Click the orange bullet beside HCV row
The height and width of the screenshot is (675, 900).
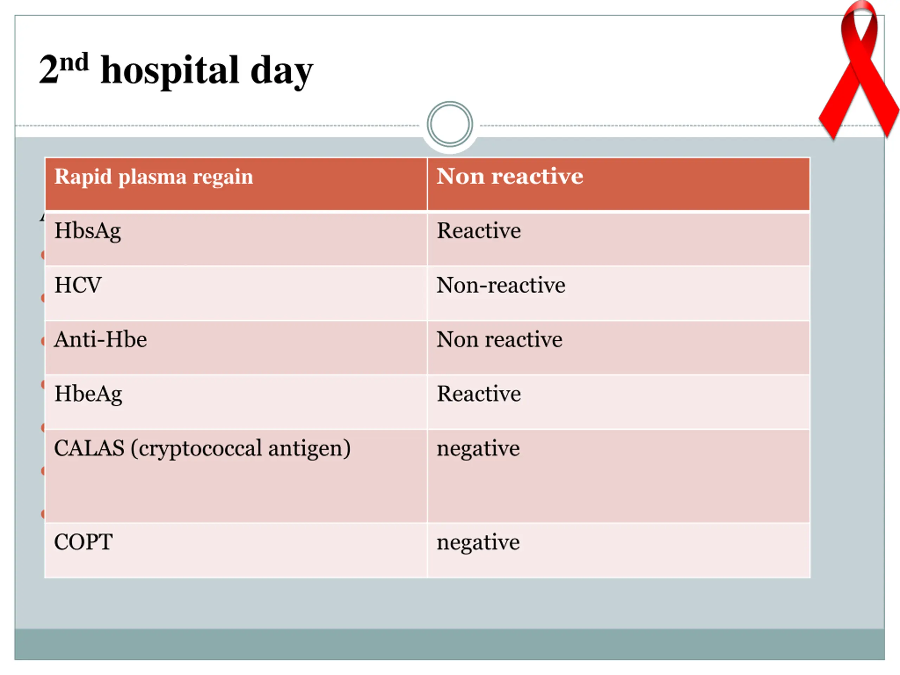coord(43,298)
